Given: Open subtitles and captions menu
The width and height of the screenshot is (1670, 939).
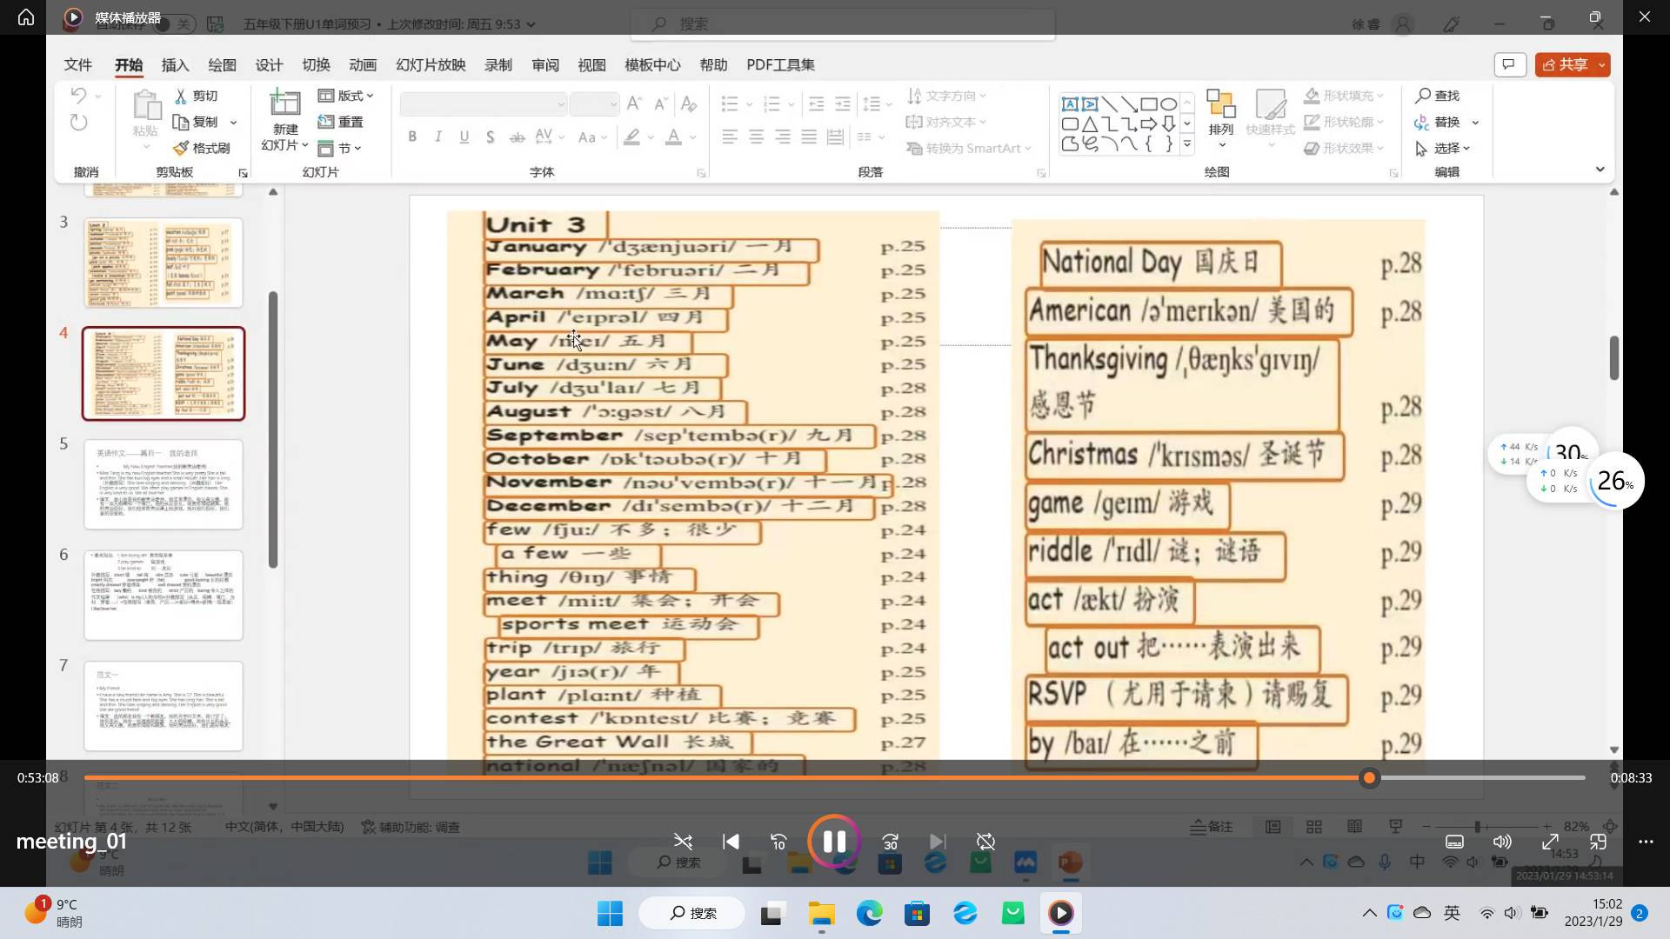Looking at the screenshot, I should point(1454,842).
